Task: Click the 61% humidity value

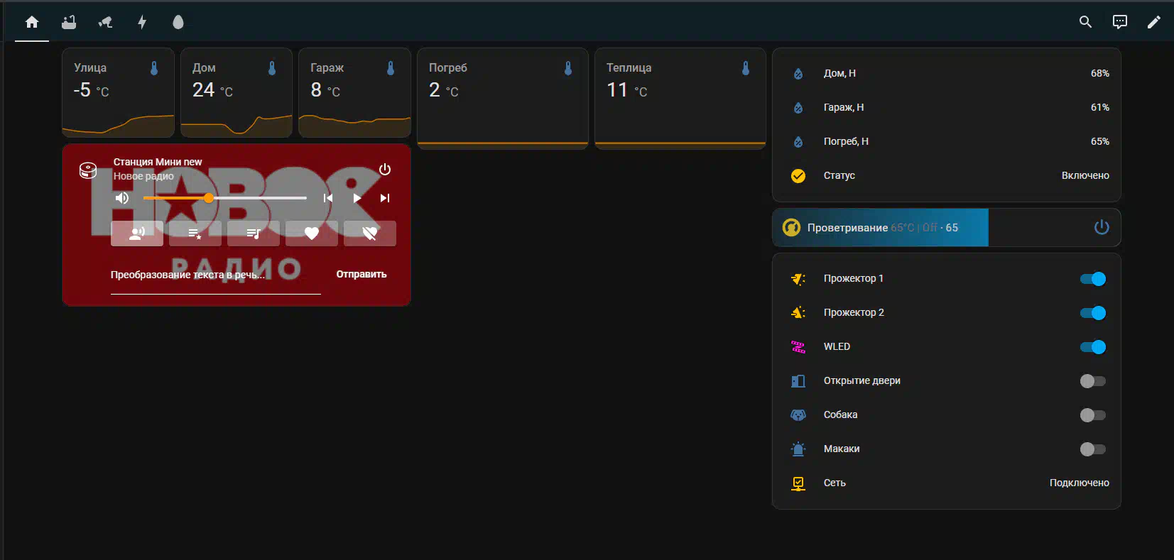Action: pyautogui.click(x=1100, y=107)
